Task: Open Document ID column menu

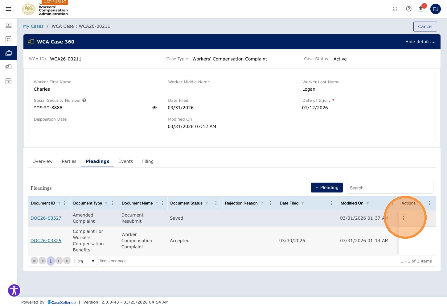Action: [64, 203]
